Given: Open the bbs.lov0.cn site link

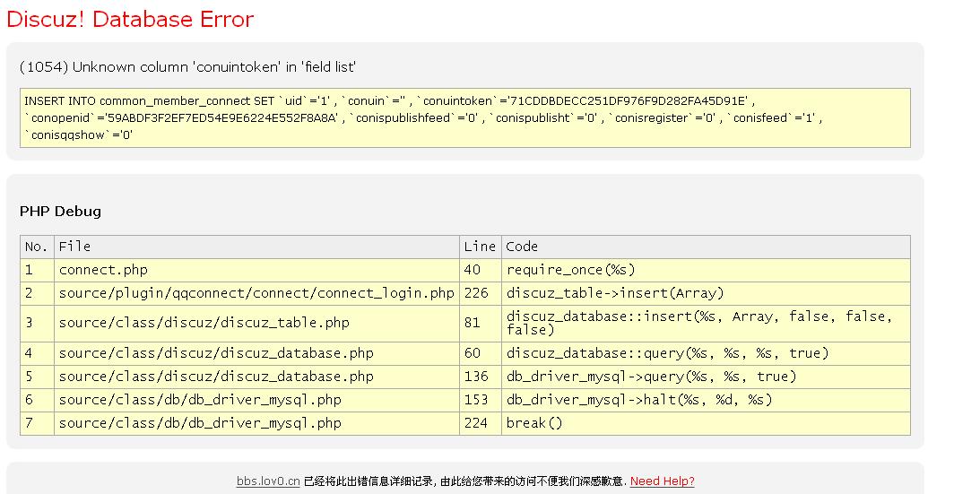Looking at the screenshot, I should (x=268, y=481).
